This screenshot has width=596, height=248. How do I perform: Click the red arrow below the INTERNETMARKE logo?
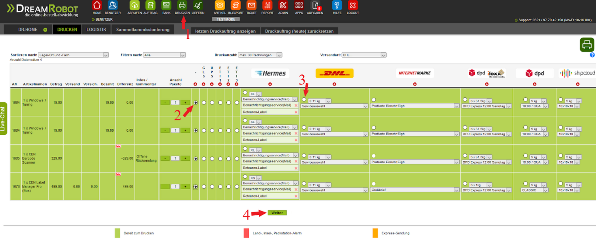(415, 84)
